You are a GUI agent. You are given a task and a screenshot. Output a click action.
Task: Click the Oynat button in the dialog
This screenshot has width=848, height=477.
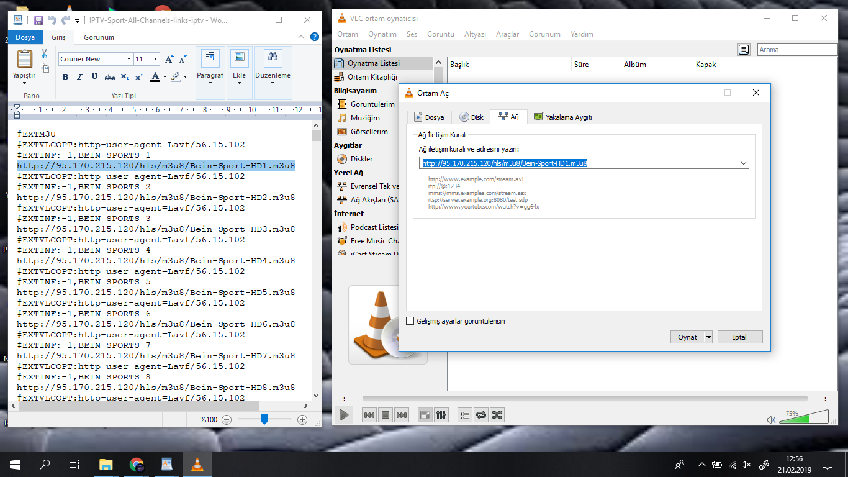(x=687, y=337)
